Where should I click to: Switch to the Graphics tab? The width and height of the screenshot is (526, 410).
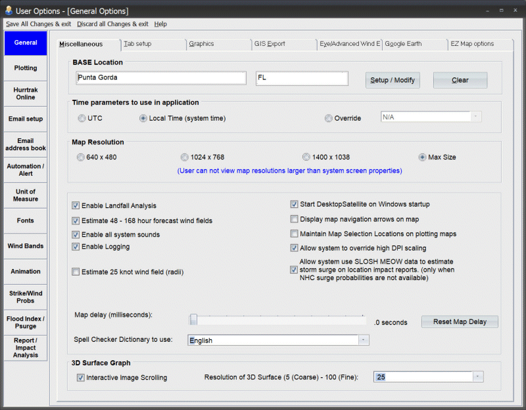(x=201, y=44)
